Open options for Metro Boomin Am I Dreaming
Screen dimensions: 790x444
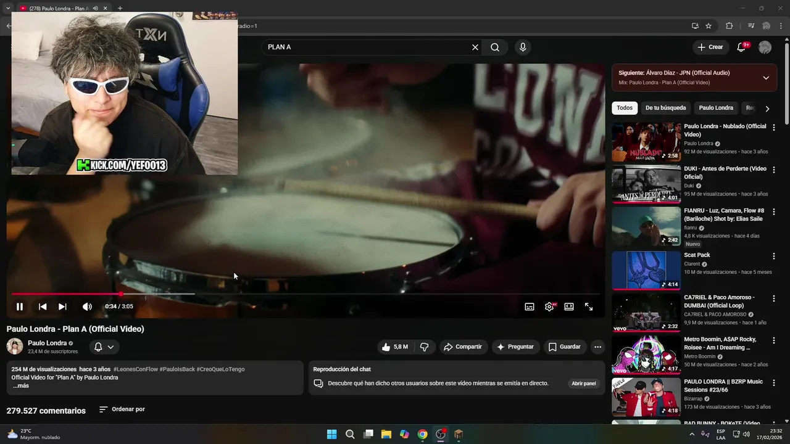[773, 340]
